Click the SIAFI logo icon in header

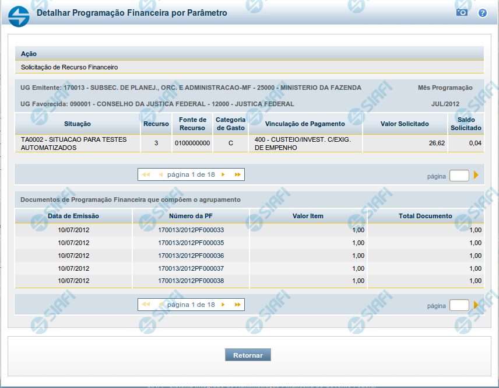pyautogui.click(x=19, y=15)
